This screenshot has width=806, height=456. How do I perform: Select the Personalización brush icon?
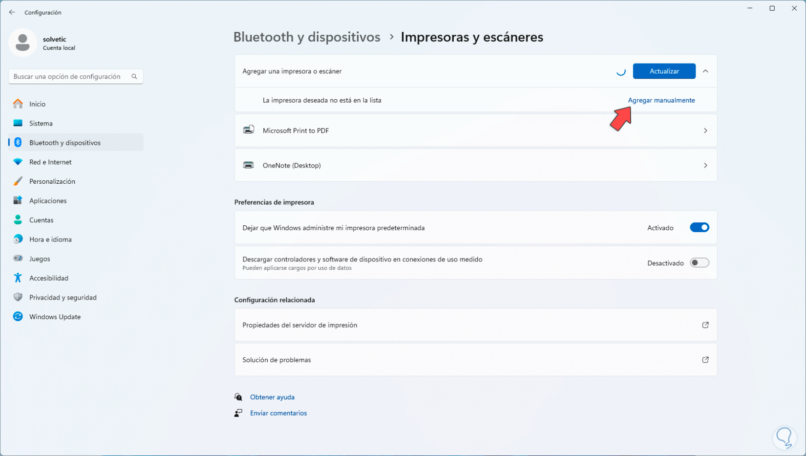[18, 181]
